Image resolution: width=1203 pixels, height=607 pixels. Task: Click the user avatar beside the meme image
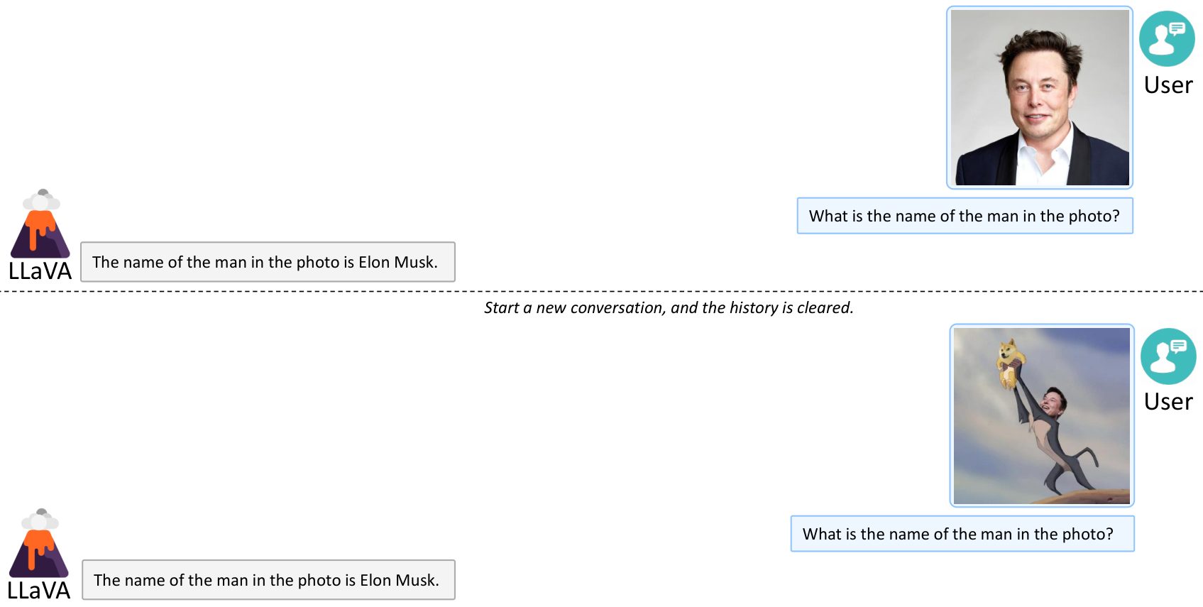(x=1168, y=356)
